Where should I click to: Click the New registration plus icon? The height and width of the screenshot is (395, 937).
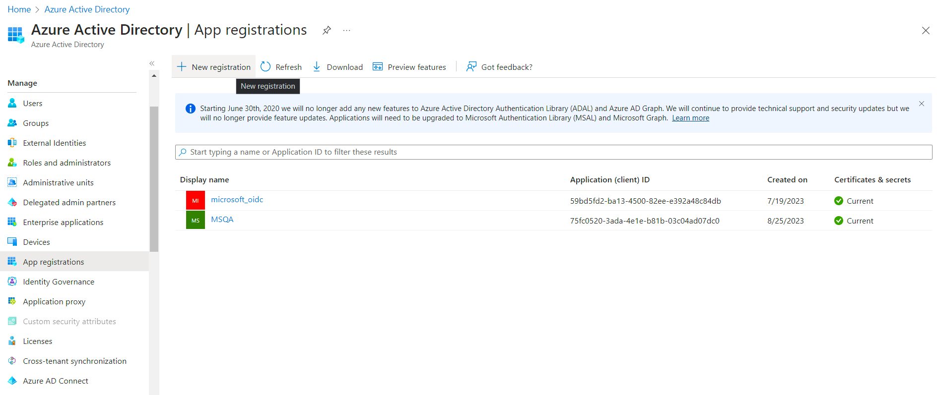click(182, 66)
